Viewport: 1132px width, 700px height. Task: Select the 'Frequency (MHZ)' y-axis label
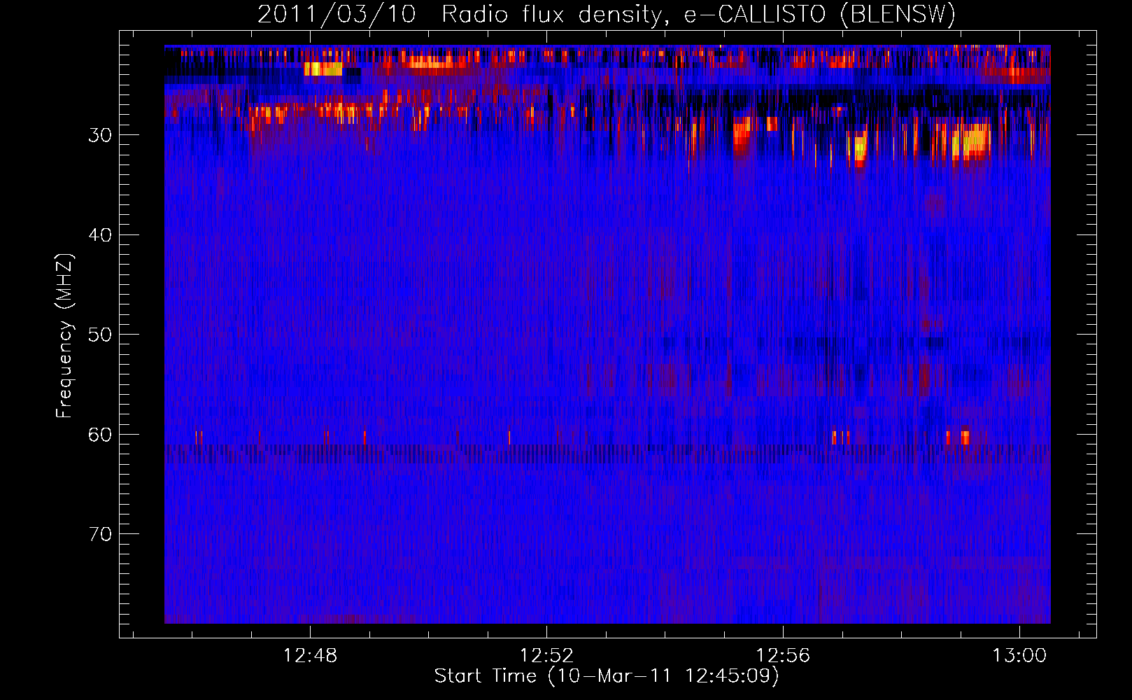[x=64, y=336]
